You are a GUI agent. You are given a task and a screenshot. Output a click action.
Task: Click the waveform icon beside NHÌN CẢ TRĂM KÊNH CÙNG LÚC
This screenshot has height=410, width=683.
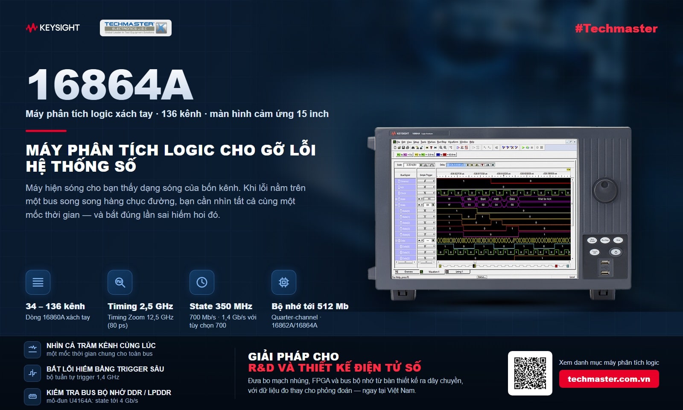click(33, 349)
